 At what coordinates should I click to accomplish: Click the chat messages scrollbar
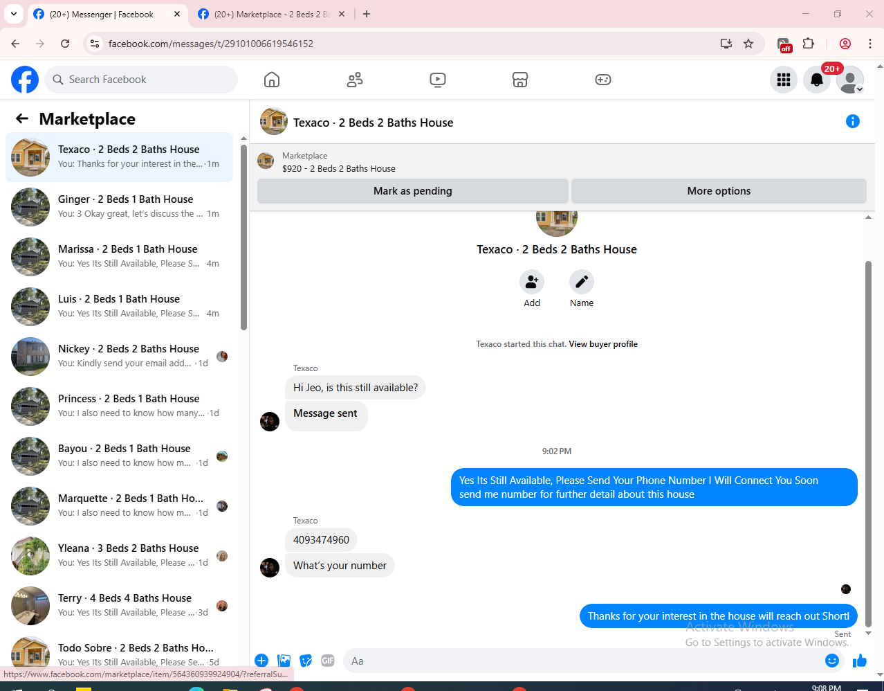[869, 443]
